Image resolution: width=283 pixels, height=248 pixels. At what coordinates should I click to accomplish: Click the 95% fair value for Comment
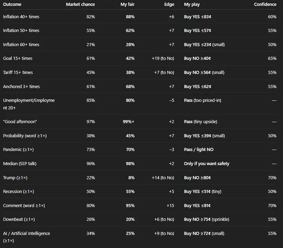(x=130, y=206)
